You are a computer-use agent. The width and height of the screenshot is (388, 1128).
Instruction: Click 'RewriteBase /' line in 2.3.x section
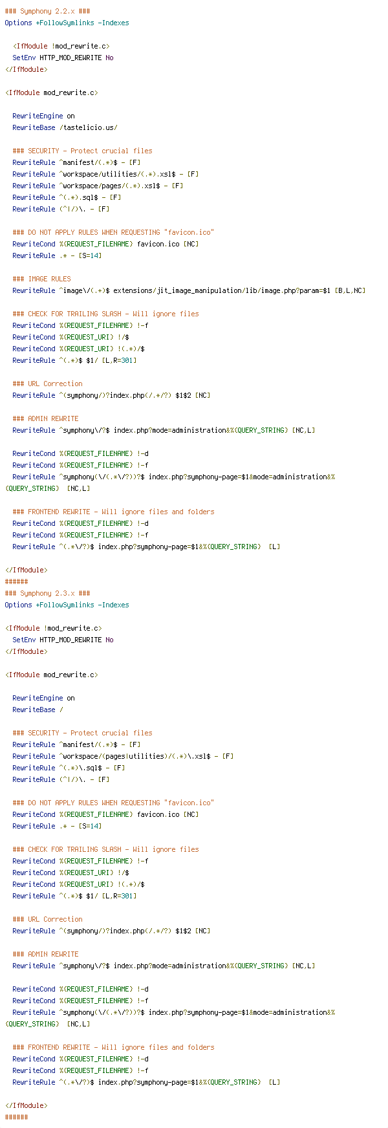(x=38, y=710)
